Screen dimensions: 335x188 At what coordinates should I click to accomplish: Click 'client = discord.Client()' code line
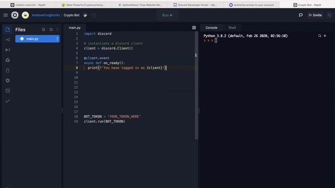[x=108, y=49]
